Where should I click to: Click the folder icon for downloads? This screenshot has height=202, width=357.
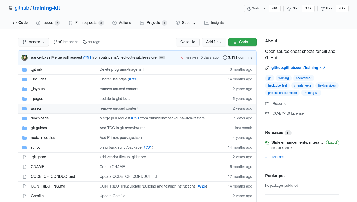pos(25,118)
